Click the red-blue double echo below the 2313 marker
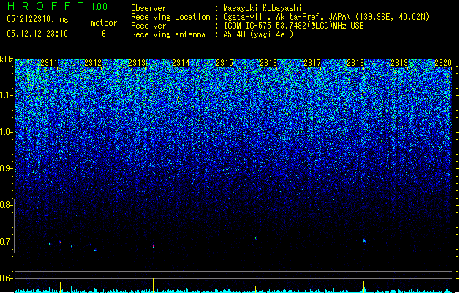Viewport: 460px width, 293px height. 155,245
